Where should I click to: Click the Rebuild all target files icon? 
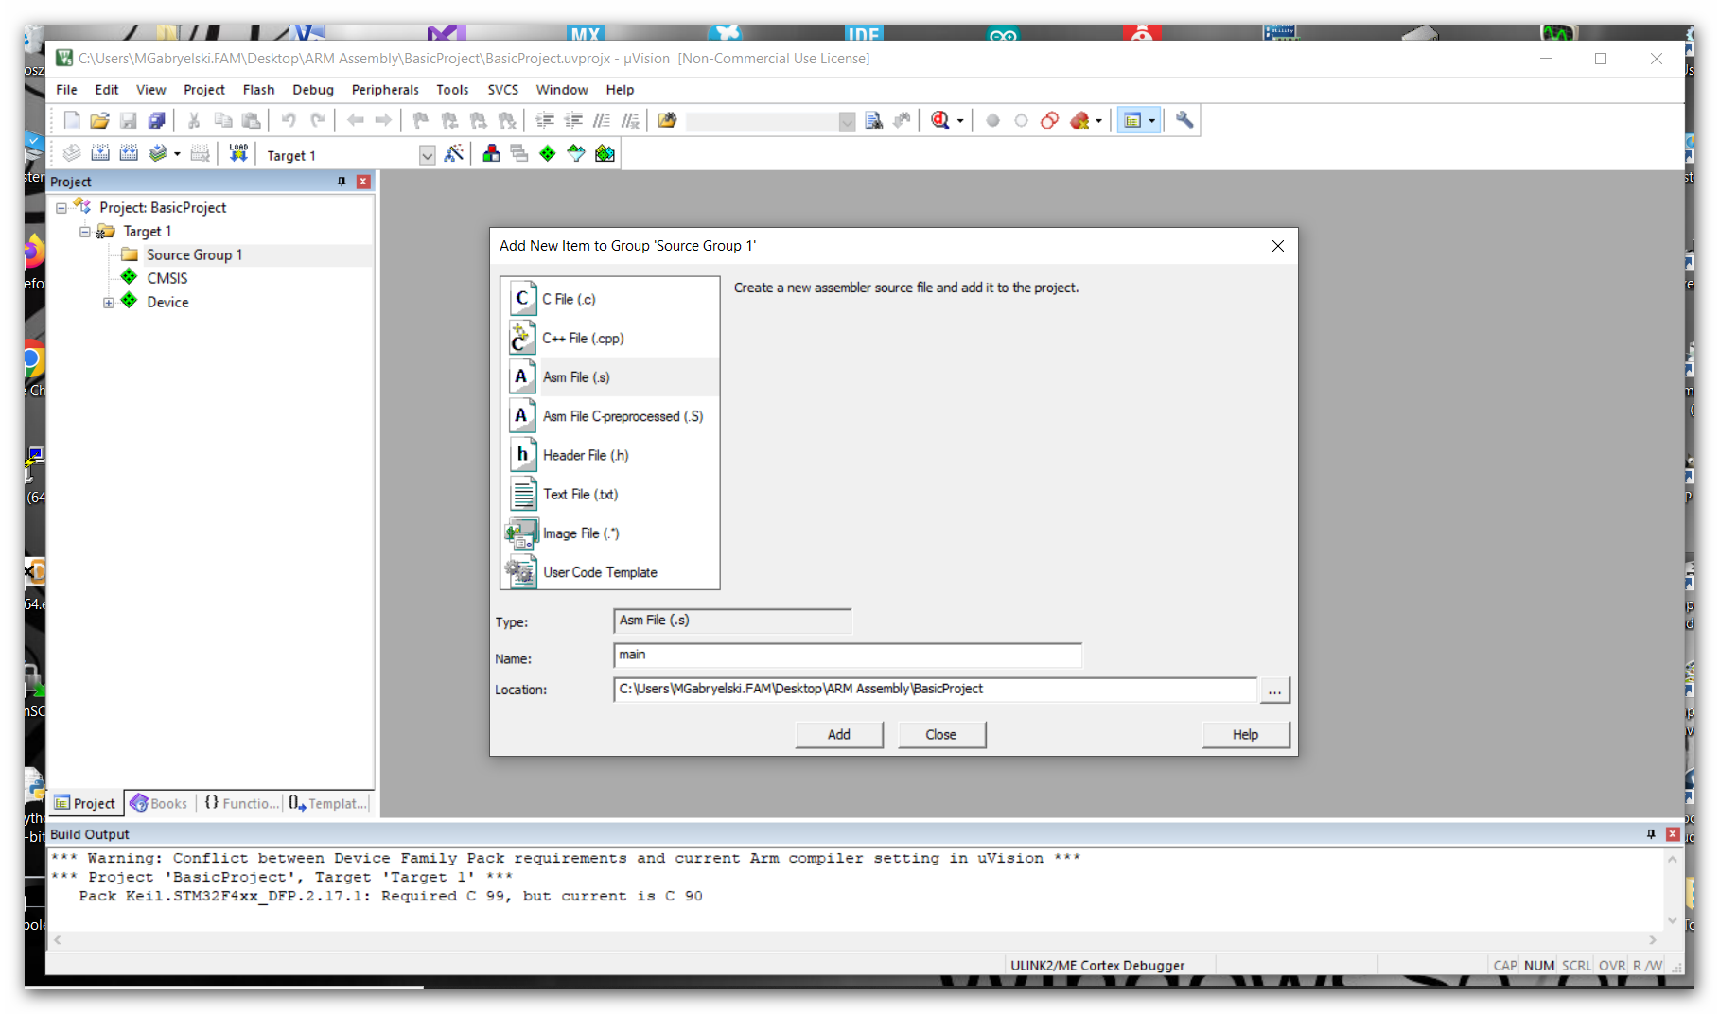[129, 153]
